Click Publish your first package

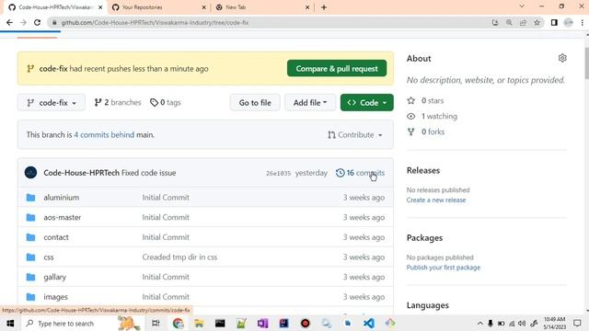[x=444, y=268]
